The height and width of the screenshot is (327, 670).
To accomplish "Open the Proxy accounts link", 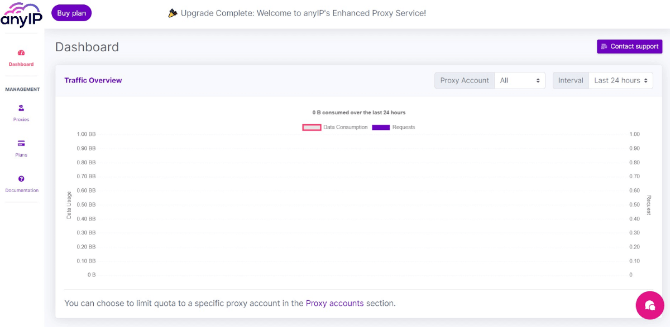I will click(x=334, y=303).
